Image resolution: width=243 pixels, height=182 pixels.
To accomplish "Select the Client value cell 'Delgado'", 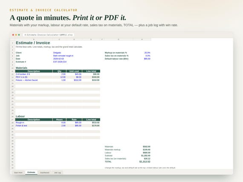I will point(57,53).
